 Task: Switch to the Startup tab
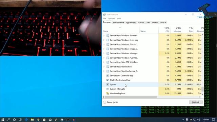(141, 23)
